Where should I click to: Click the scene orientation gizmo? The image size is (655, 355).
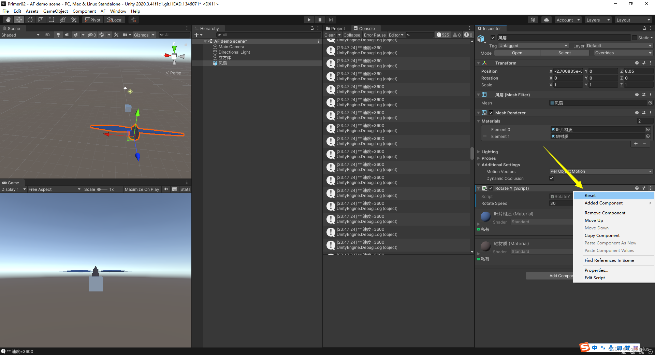click(x=174, y=56)
